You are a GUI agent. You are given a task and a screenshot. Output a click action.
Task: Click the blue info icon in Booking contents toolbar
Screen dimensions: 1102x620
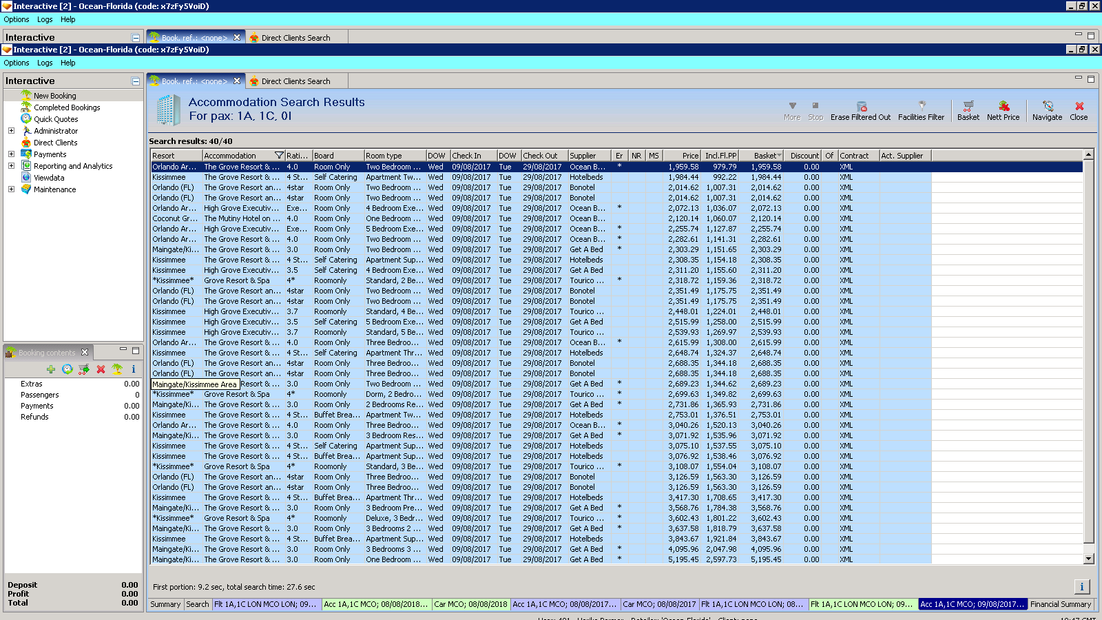[134, 369]
